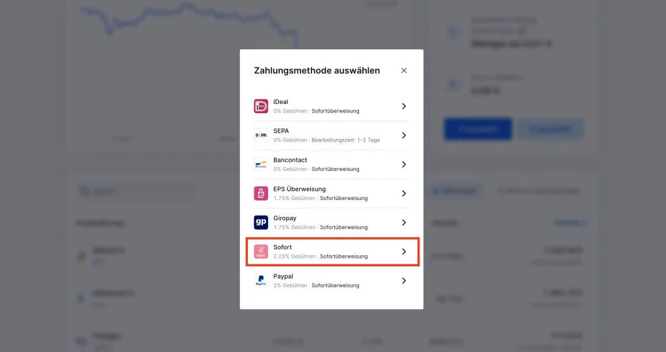
Task: Click the EPS Überweisung logo icon
Action: [x=261, y=194]
